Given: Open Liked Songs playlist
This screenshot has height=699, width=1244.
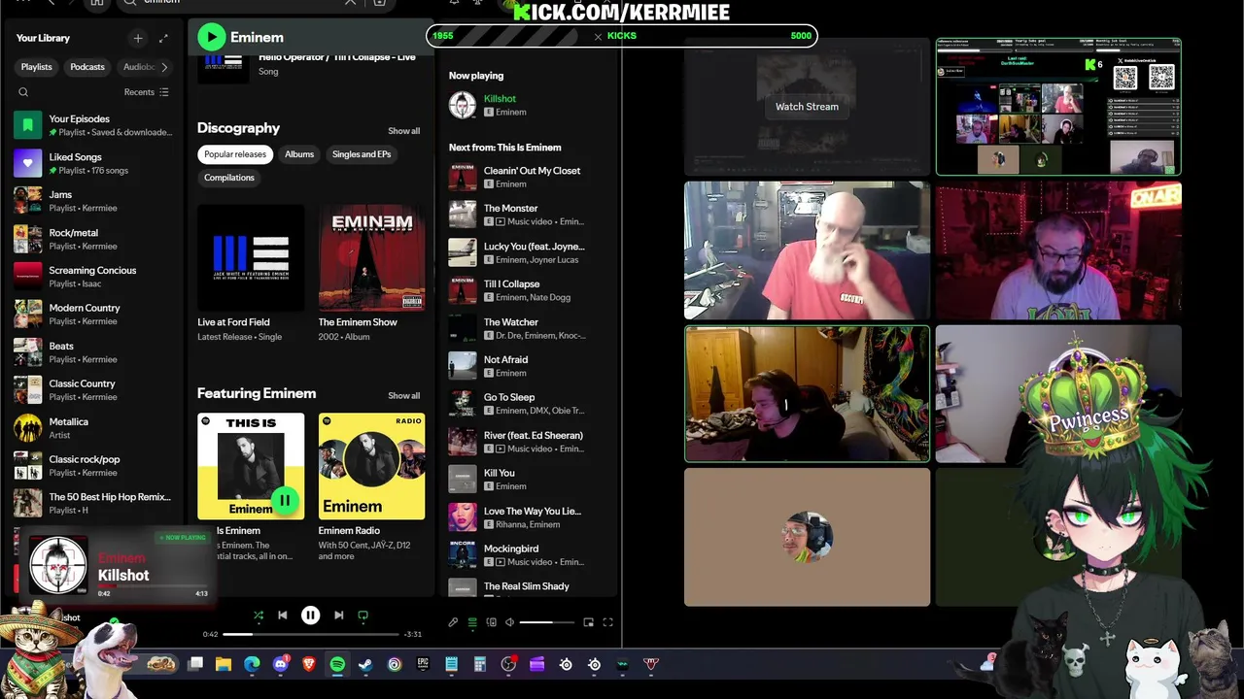Looking at the screenshot, I should pyautogui.click(x=93, y=162).
